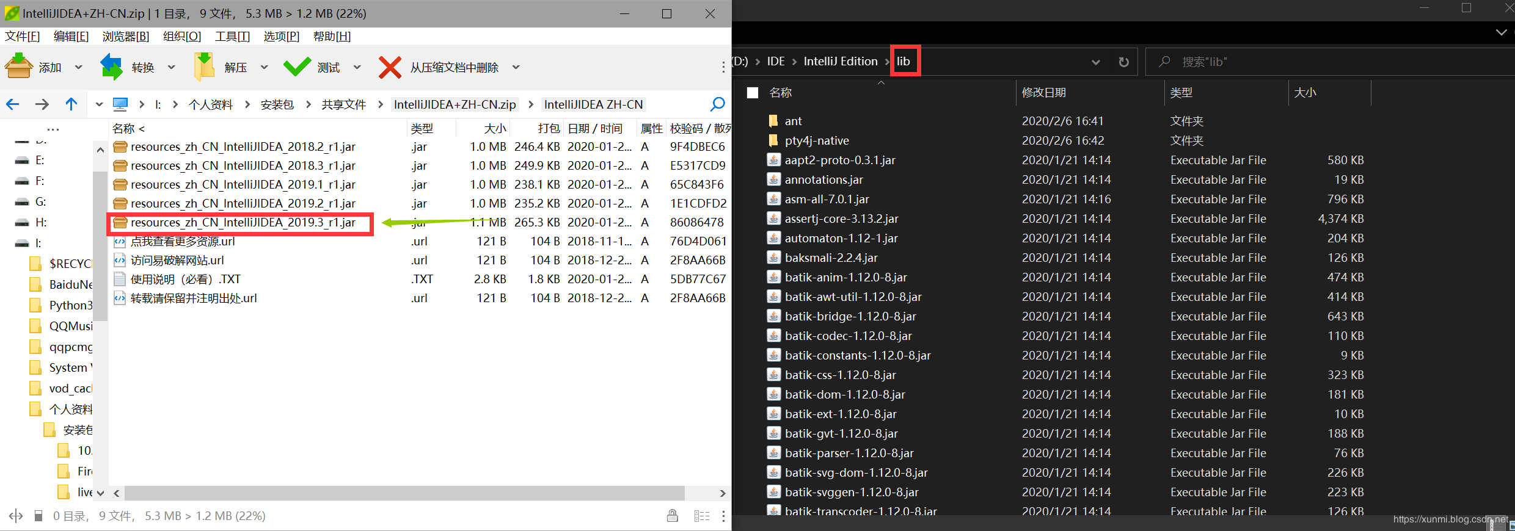This screenshot has height=531, width=1515.
Task: Open the 选项[P] menu
Action: click(x=282, y=36)
